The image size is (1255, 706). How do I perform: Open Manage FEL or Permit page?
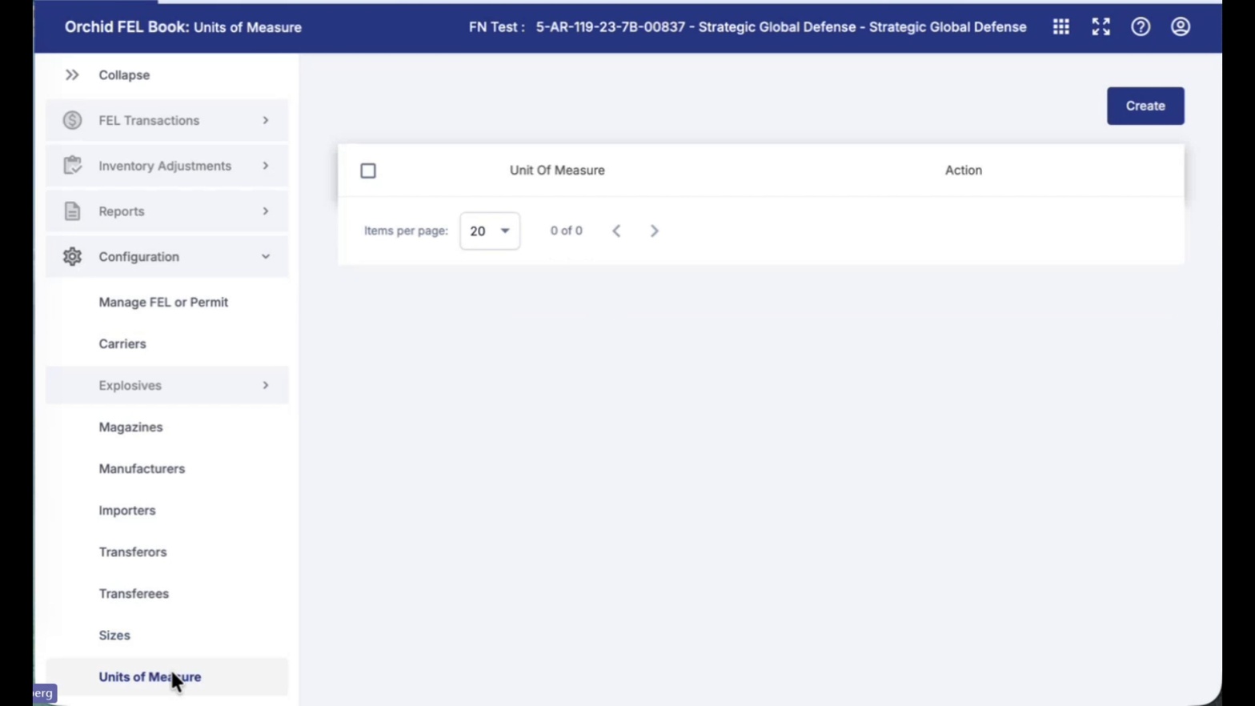[x=163, y=303]
